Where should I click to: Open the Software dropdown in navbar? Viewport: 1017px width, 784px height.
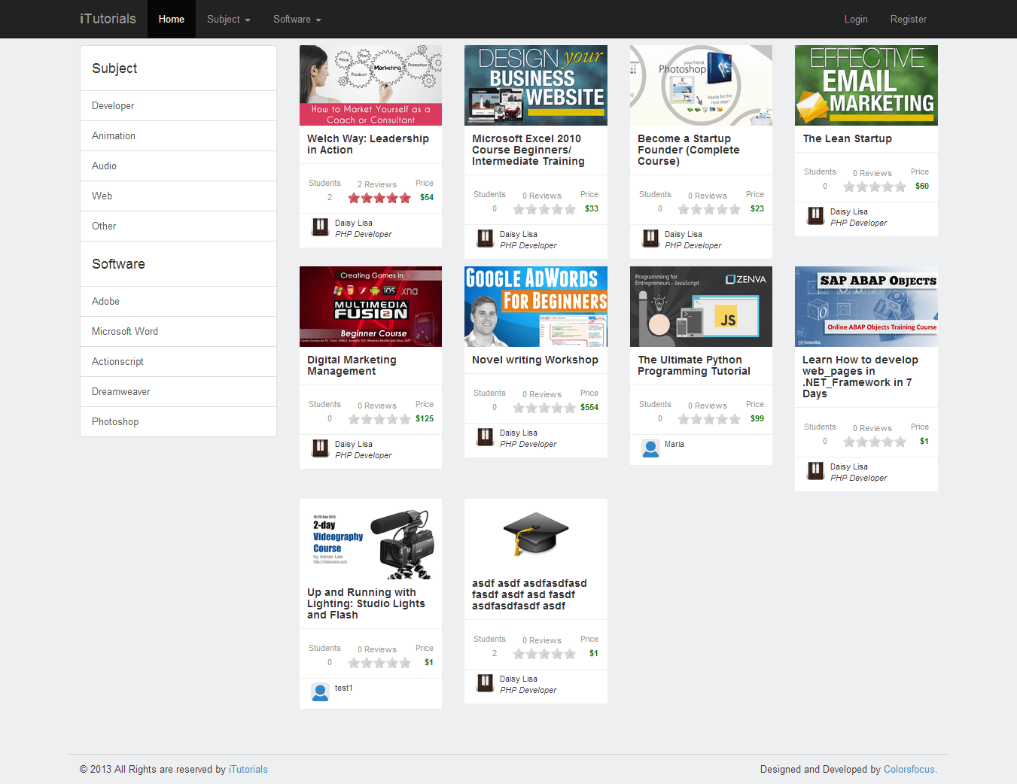click(297, 19)
